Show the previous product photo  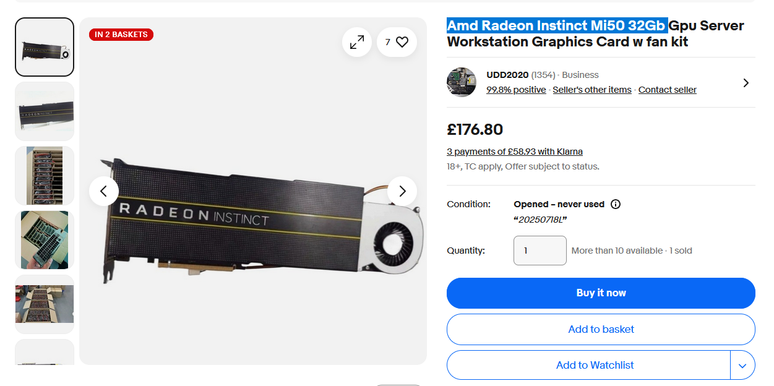pyautogui.click(x=104, y=191)
